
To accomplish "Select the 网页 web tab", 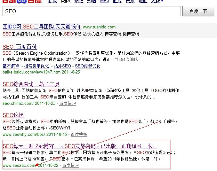I will tap(66, 1).
